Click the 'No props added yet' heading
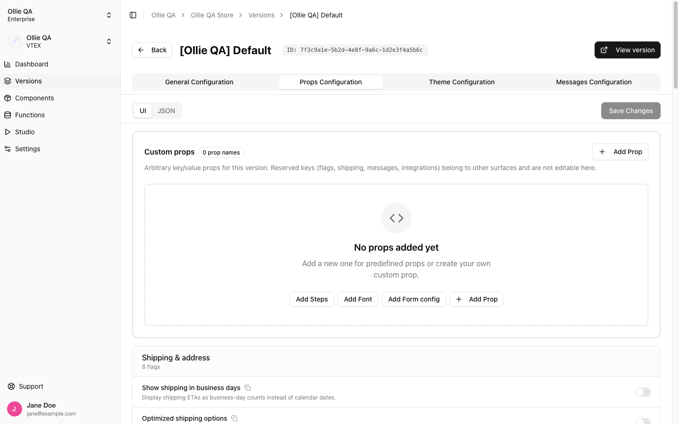 397,247
